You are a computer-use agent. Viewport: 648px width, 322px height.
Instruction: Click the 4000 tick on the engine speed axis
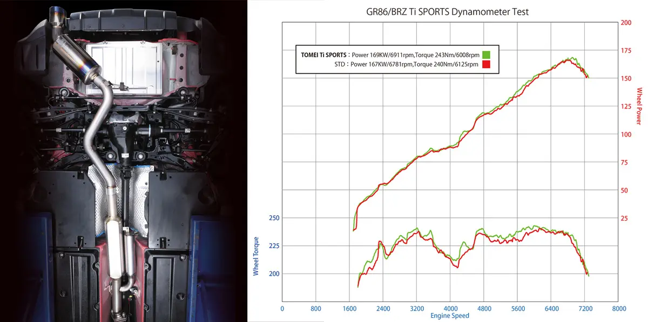pos(450,310)
